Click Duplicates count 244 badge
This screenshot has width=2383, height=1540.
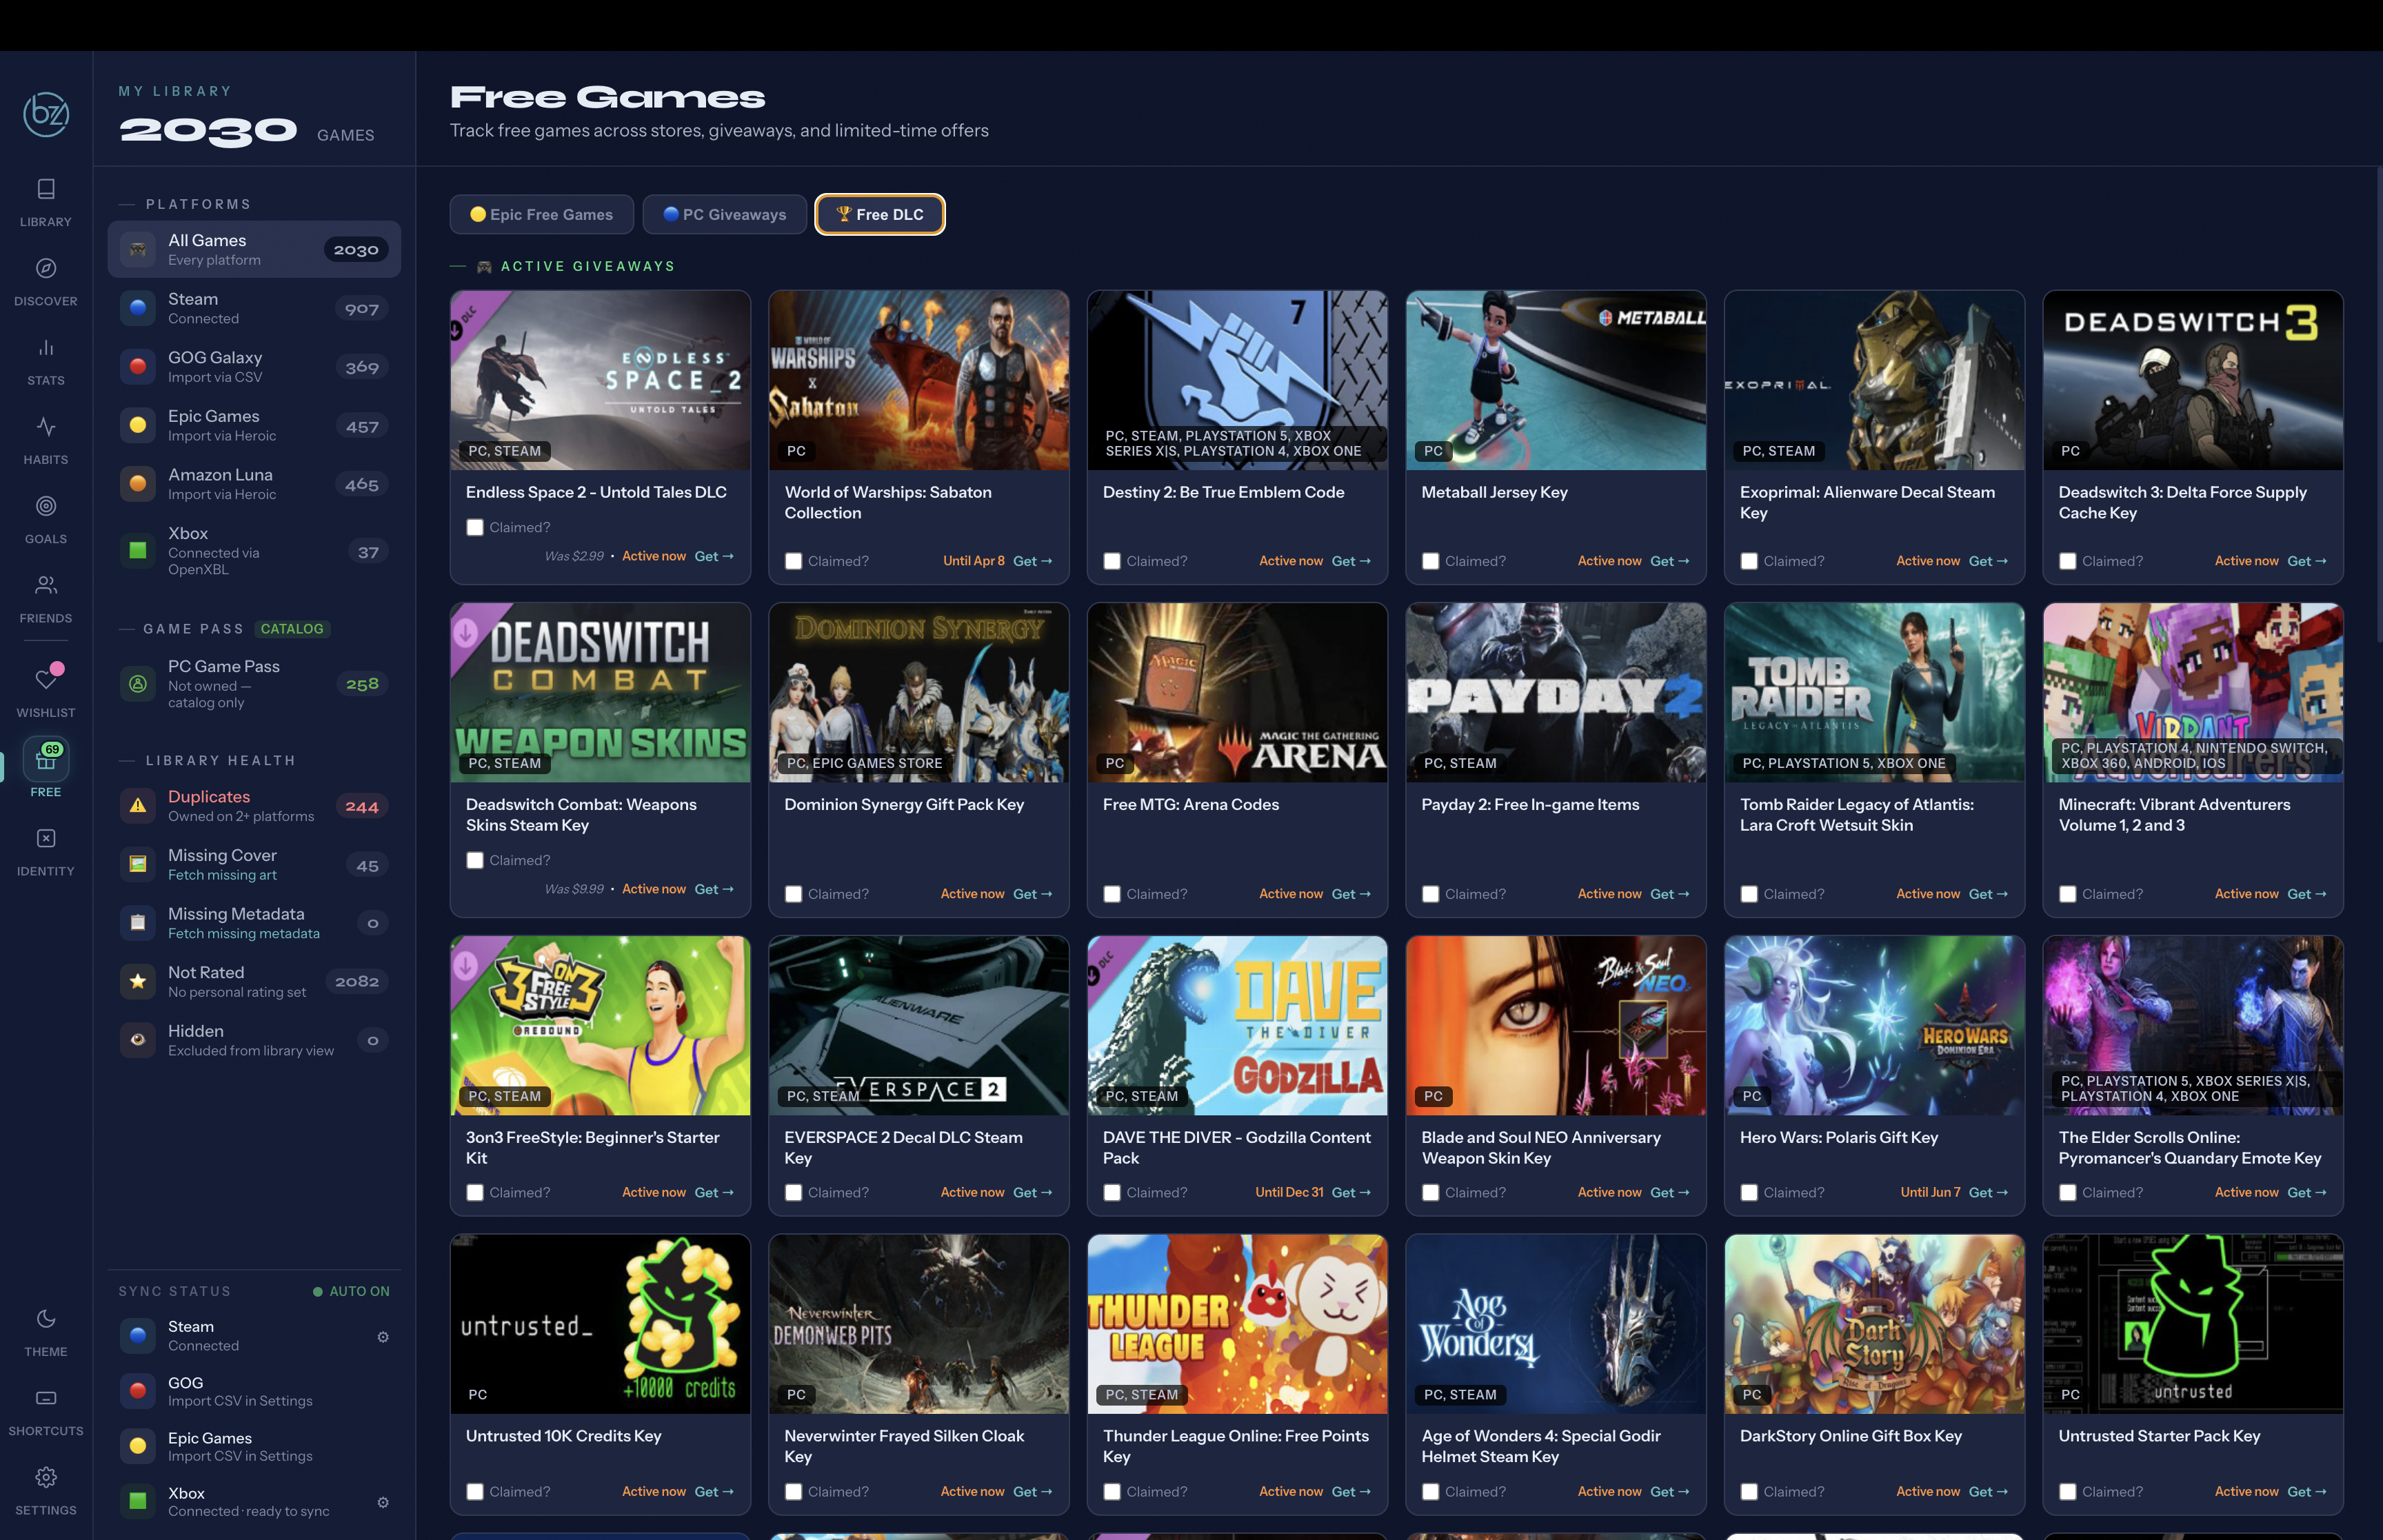tap(362, 807)
